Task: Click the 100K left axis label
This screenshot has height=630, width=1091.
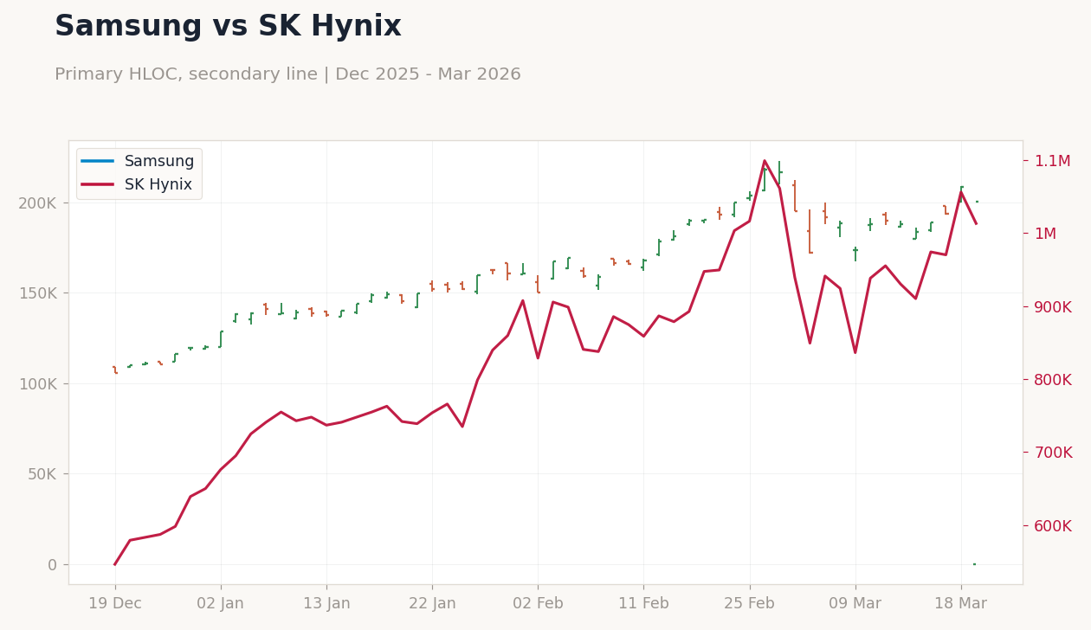Action: click(x=37, y=384)
